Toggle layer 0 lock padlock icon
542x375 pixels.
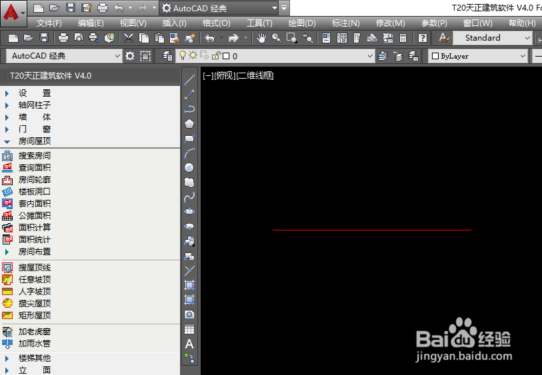point(217,55)
